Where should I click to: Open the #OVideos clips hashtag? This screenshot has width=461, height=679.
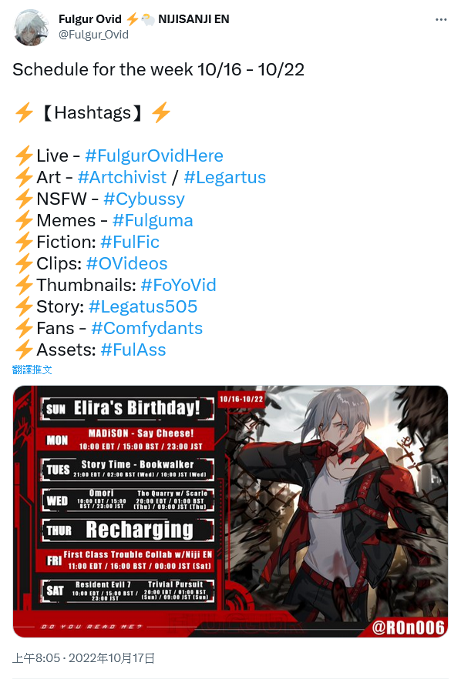pos(126,264)
